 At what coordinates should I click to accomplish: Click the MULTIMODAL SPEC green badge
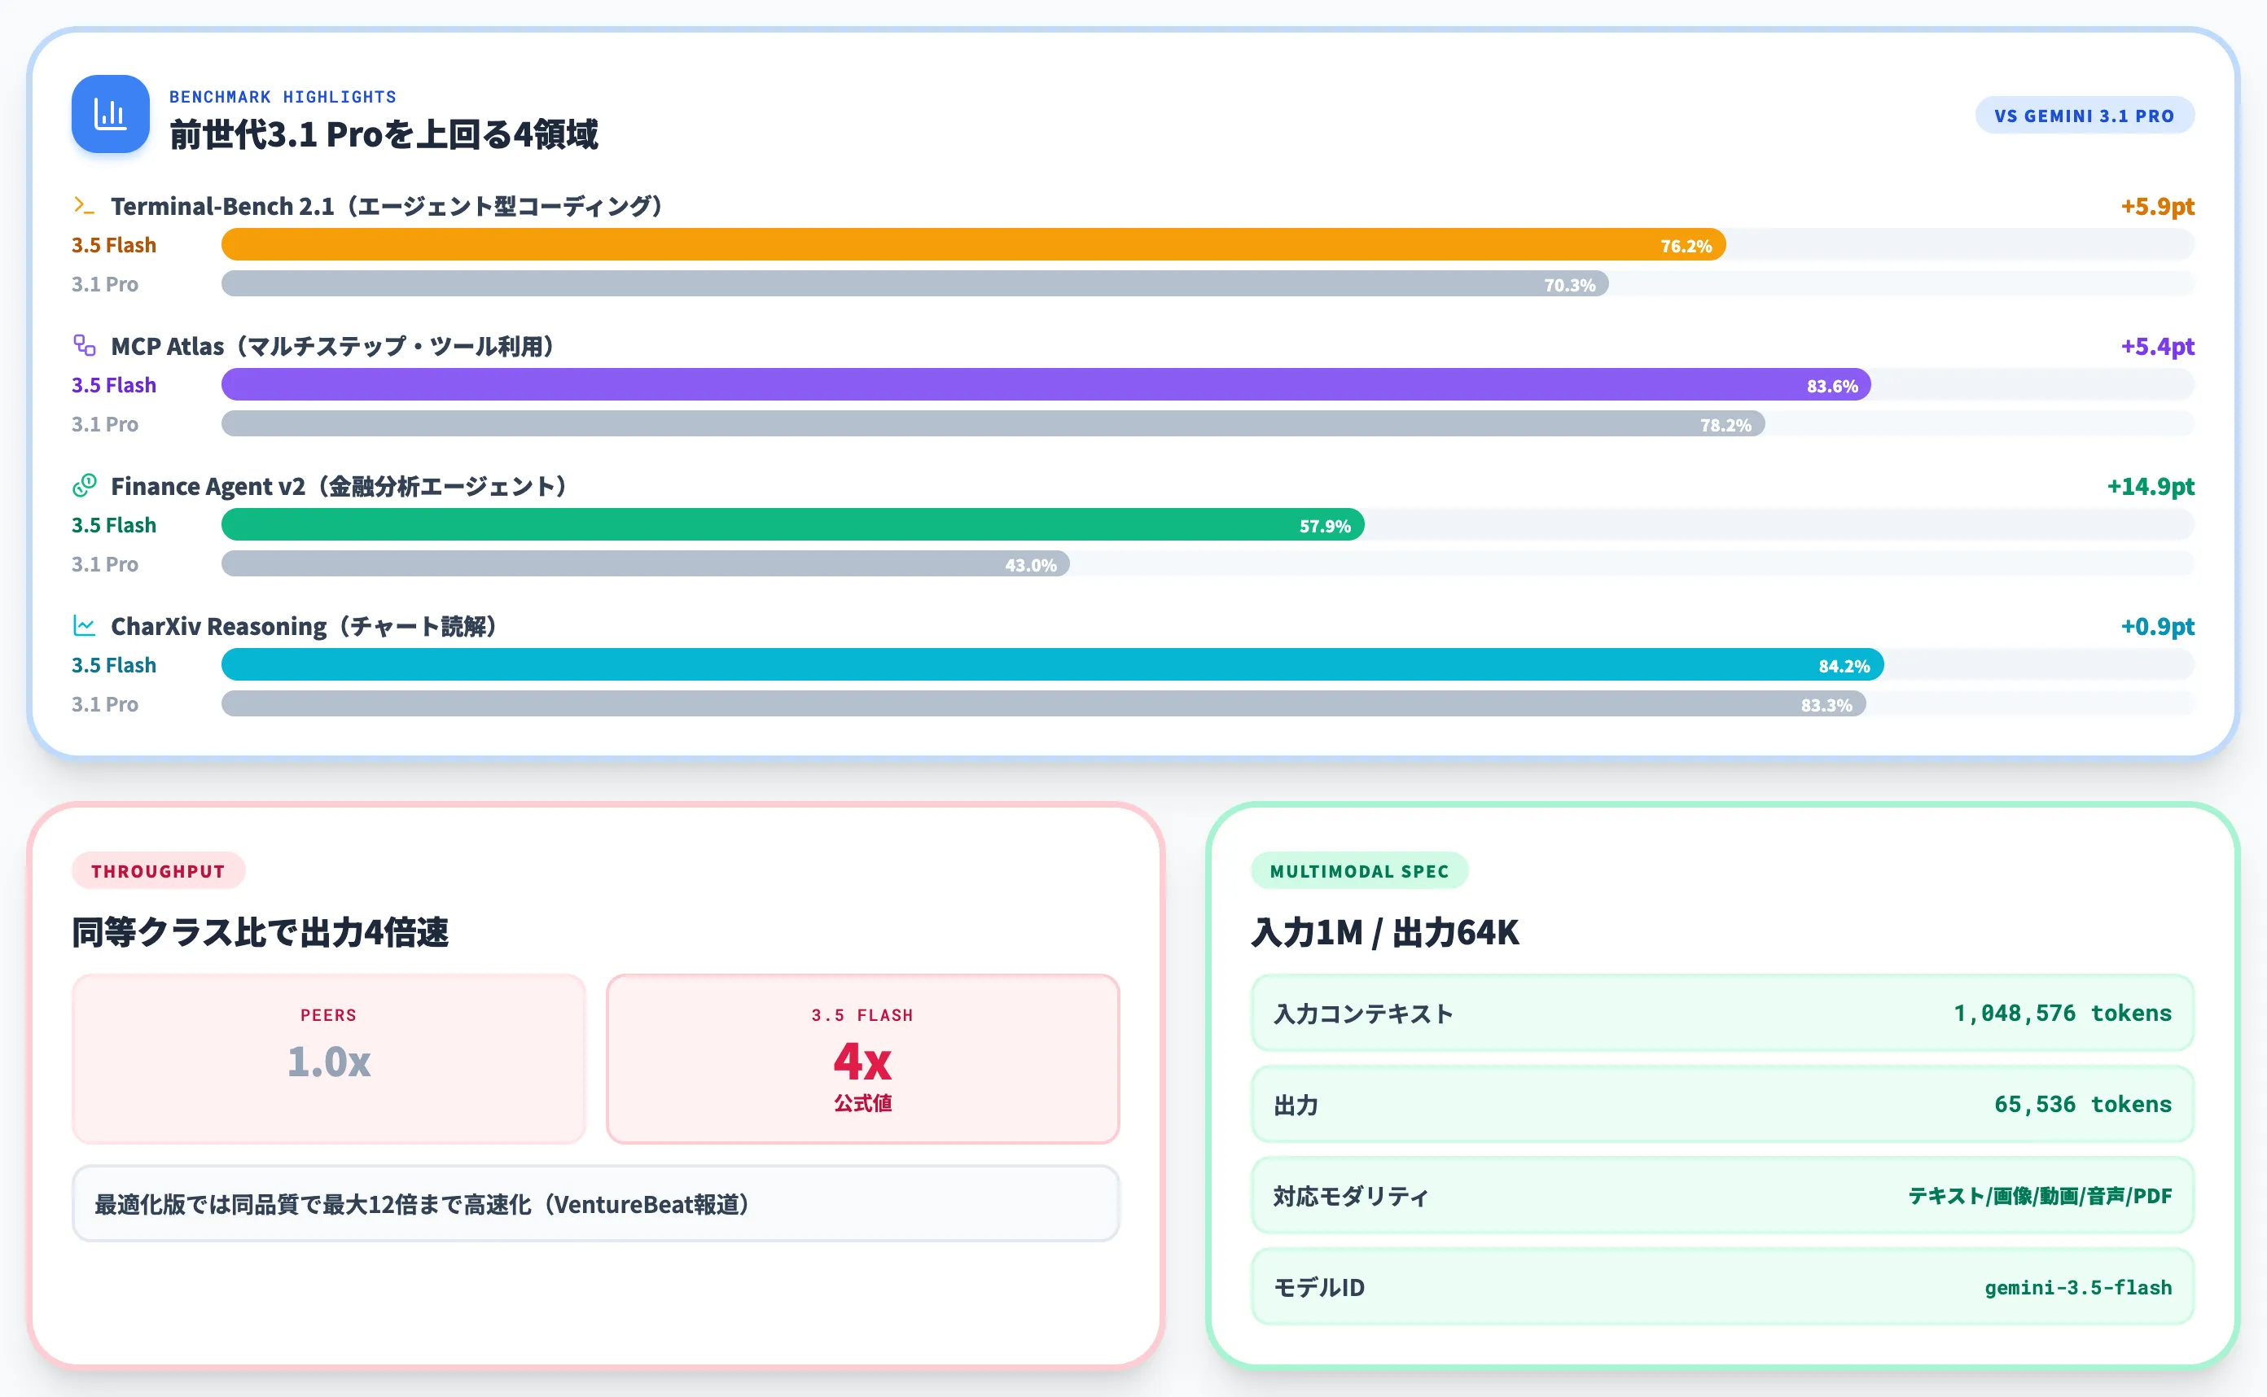click(1358, 870)
